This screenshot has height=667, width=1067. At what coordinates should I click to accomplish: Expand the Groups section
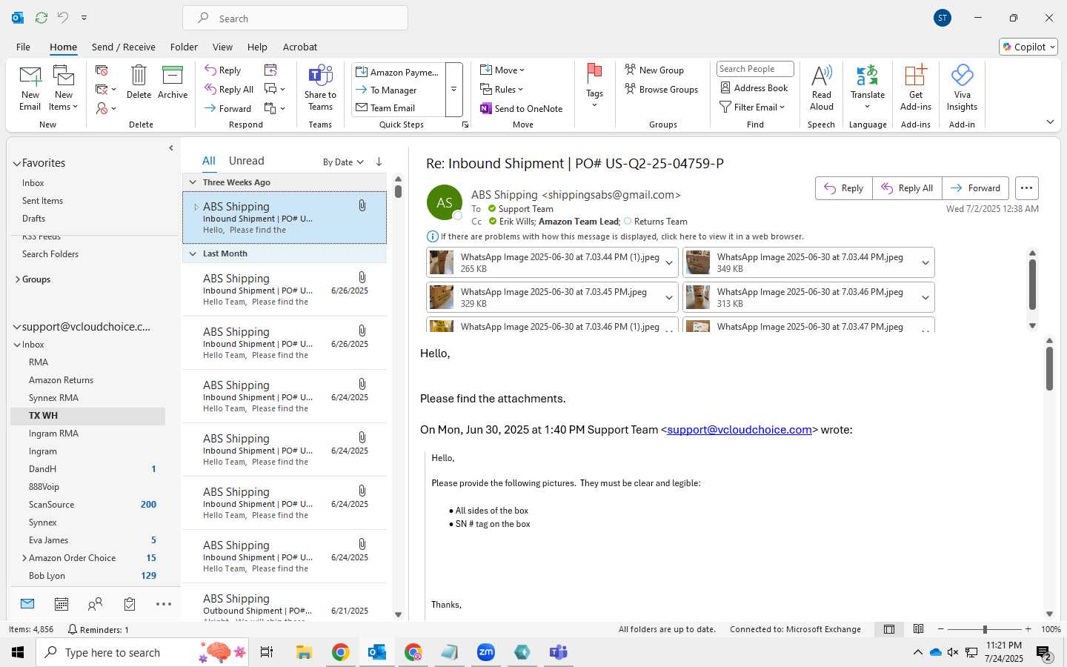pyautogui.click(x=17, y=279)
